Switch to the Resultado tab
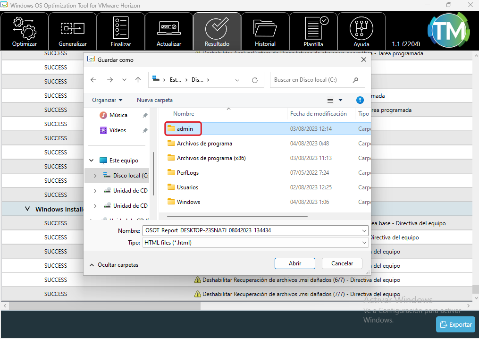This screenshot has height=339, width=479. 217,31
